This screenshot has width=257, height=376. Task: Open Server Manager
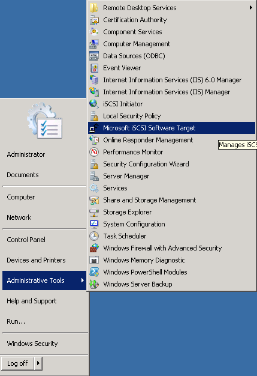pyautogui.click(x=171, y=176)
